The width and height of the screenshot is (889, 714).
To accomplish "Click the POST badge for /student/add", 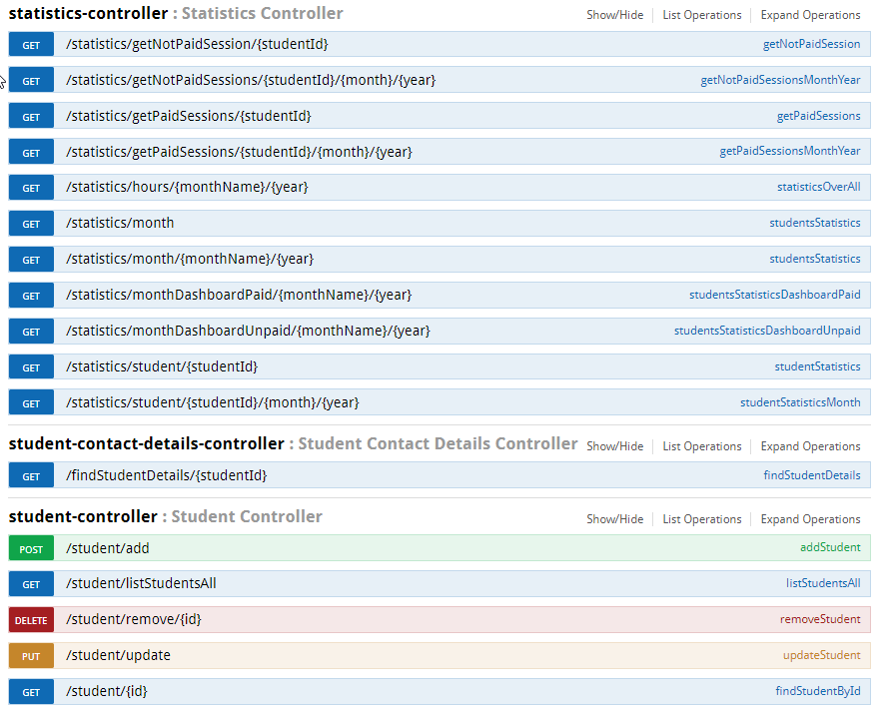I will point(31,548).
